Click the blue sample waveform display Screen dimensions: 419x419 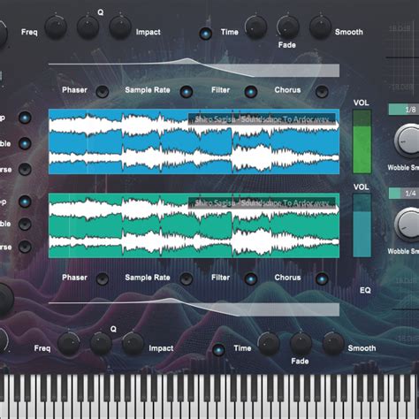tap(194, 141)
